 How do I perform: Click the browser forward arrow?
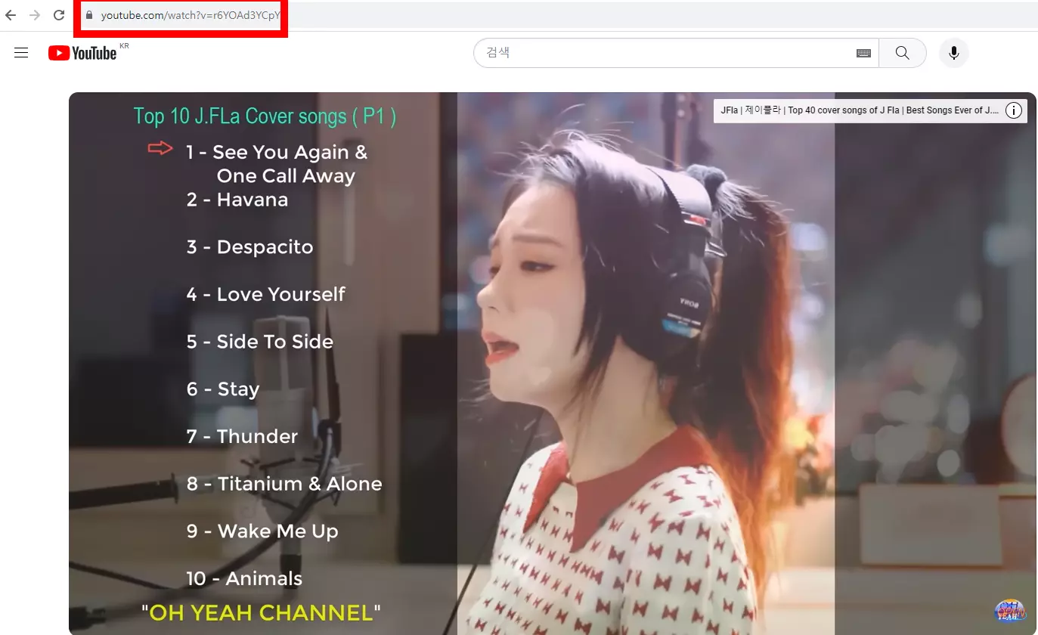pyautogui.click(x=35, y=15)
